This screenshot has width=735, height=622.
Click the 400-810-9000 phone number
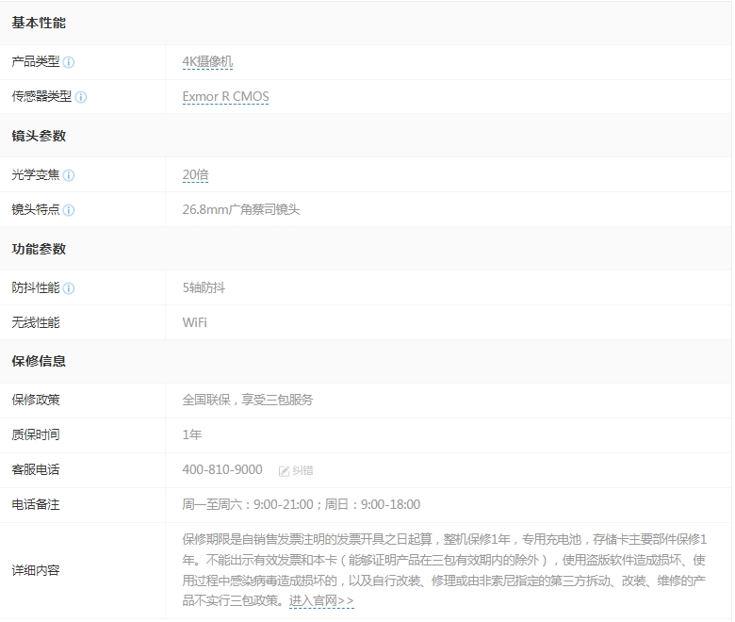point(222,469)
